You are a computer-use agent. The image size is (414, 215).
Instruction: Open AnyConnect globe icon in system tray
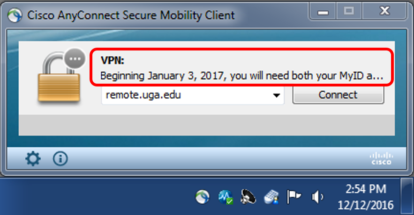pos(203,197)
